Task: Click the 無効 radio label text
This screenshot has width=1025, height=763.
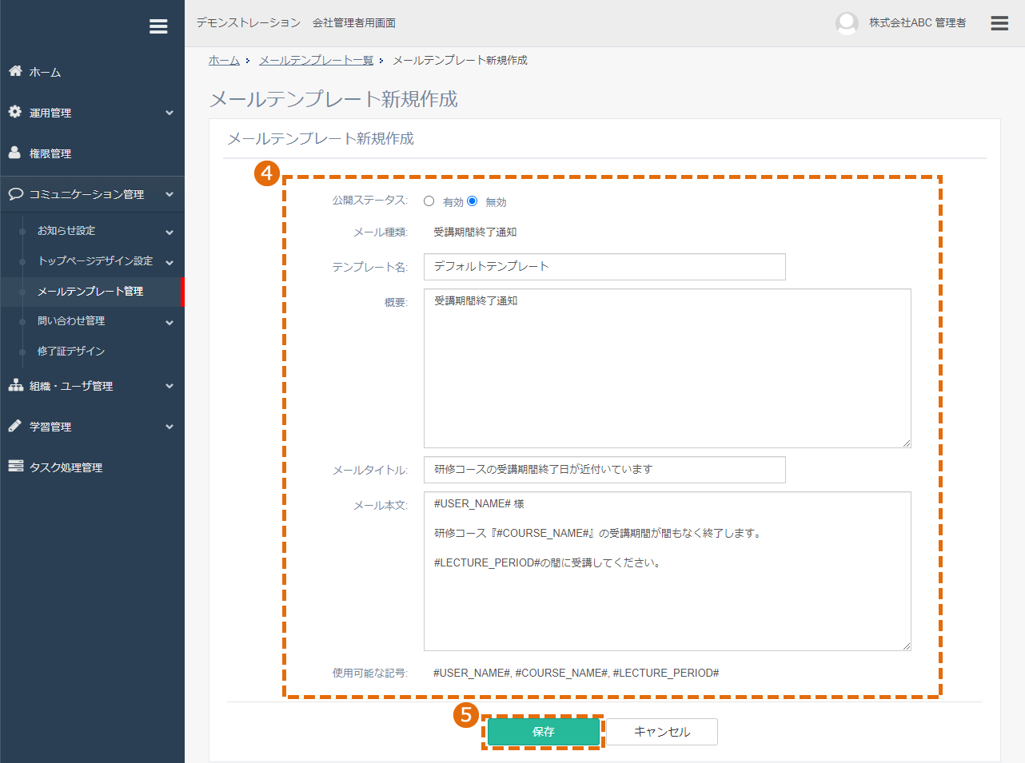Action: (x=496, y=203)
